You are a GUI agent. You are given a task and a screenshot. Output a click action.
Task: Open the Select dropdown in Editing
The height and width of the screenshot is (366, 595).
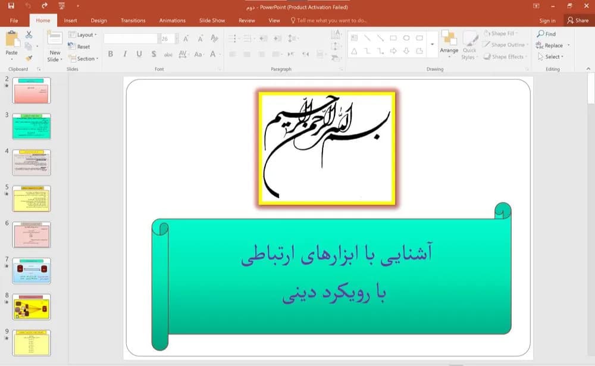point(550,57)
